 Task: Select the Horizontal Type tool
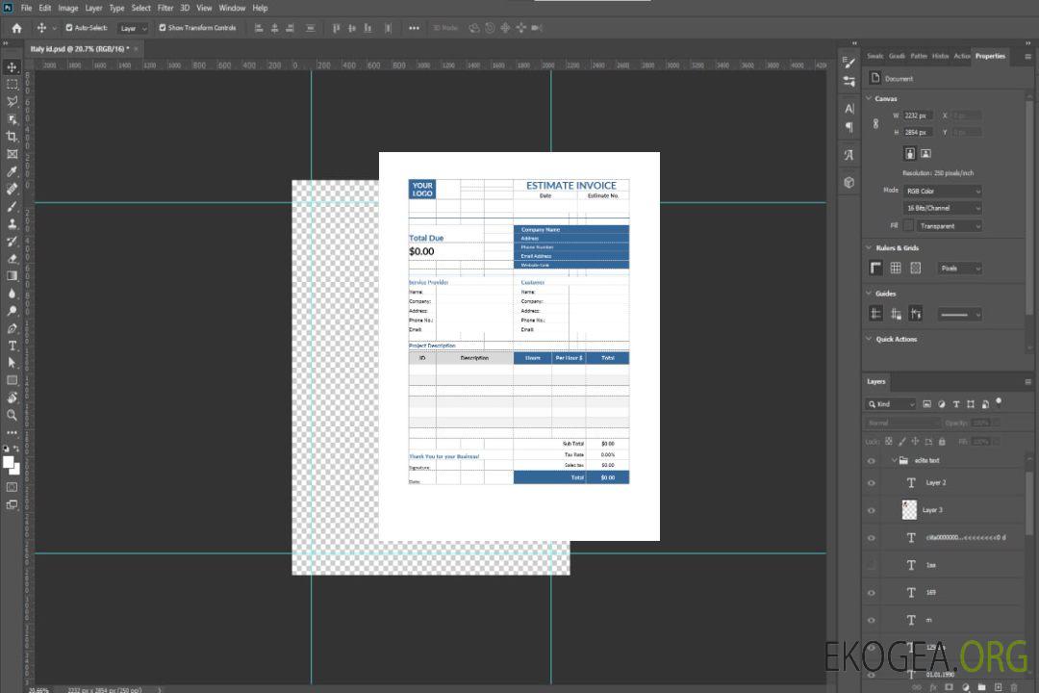point(13,345)
